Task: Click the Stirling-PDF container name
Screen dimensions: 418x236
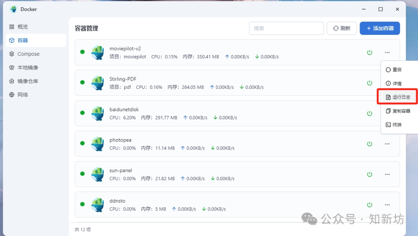Action: coord(123,79)
